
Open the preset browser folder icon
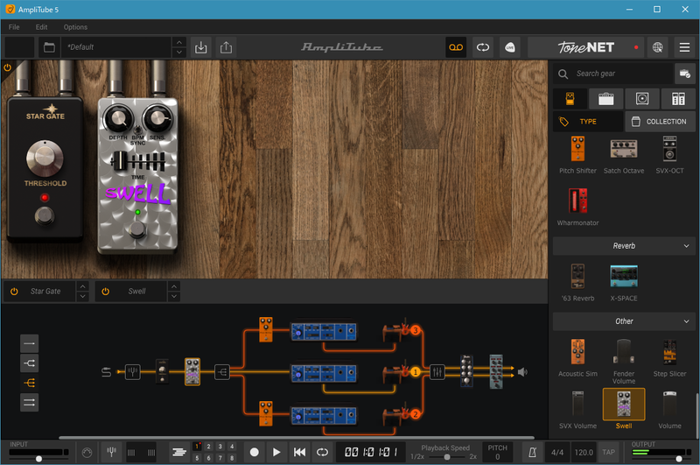click(49, 47)
